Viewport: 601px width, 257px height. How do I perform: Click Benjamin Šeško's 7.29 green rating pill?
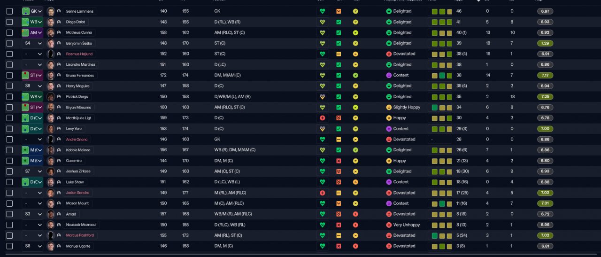[545, 43]
